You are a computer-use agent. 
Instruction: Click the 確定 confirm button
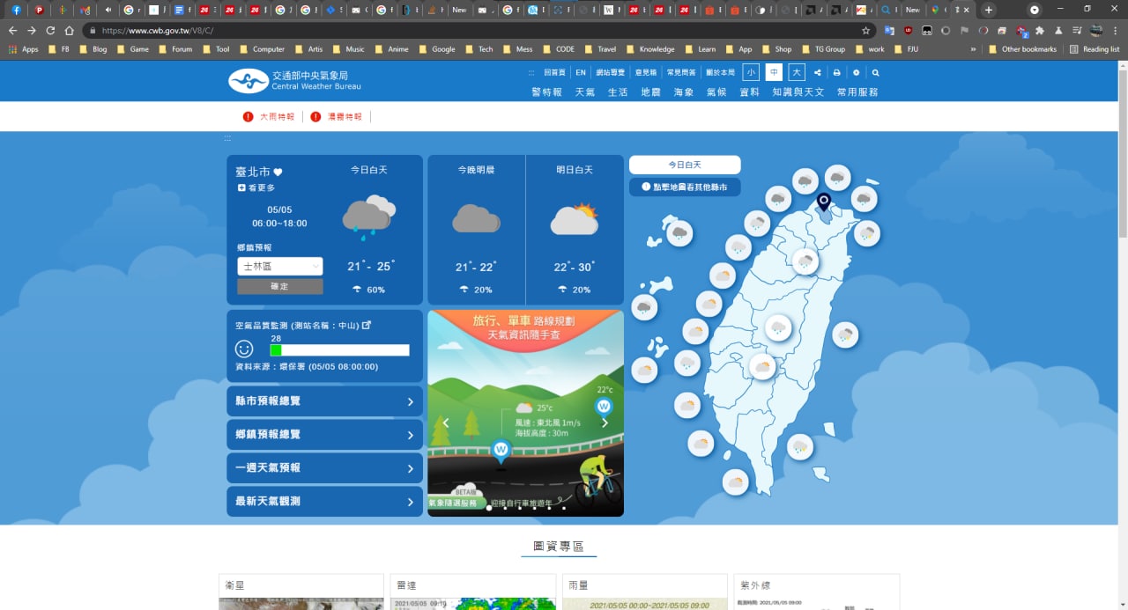[280, 287]
